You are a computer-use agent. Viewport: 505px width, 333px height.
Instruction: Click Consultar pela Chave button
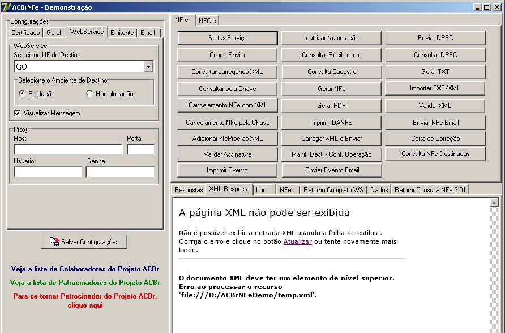228,89
